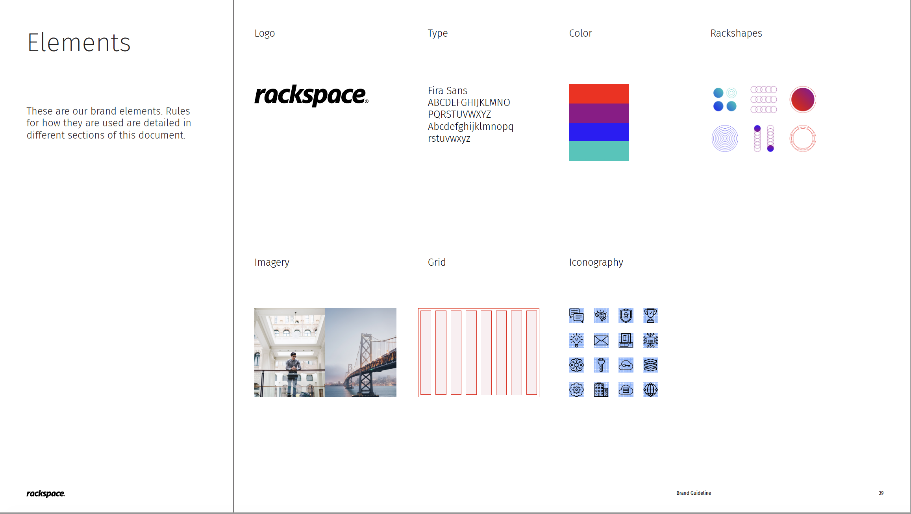Click the 'These are our brand elements' paragraph
911x514 pixels.
tap(109, 123)
